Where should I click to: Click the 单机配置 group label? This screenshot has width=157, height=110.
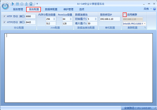pos(110,28)
